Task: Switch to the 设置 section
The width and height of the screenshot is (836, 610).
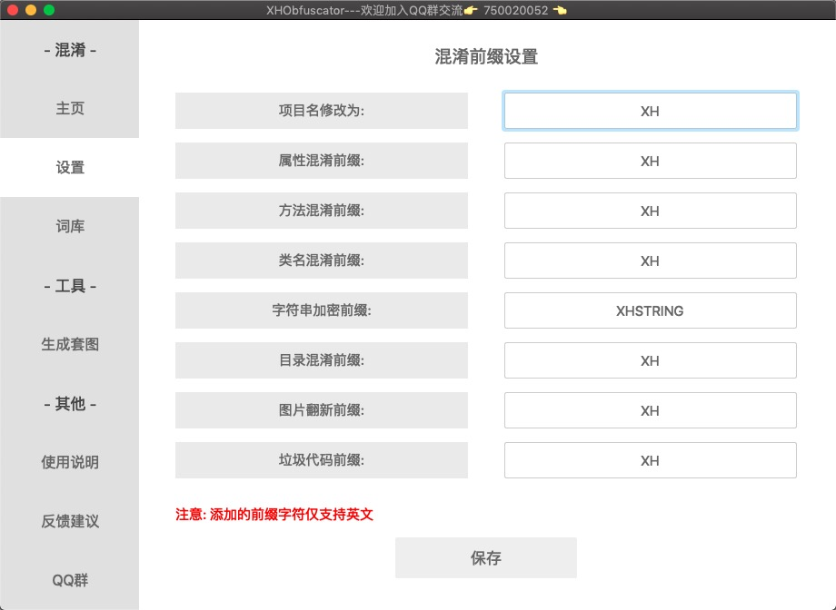Action: (x=68, y=168)
